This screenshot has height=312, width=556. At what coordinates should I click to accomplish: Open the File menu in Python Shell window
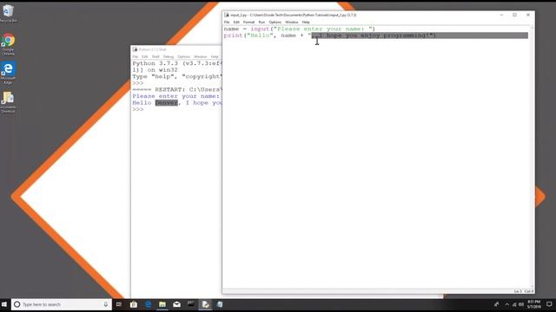coord(136,56)
